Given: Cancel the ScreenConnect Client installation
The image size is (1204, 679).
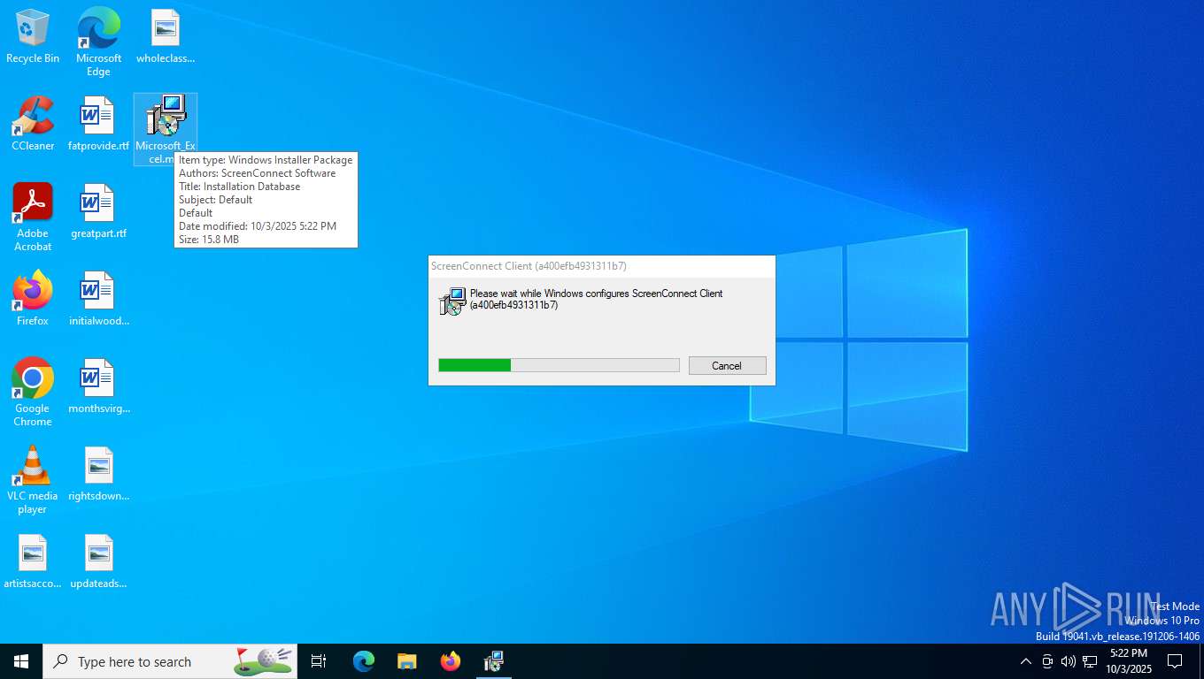Looking at the screenshot, I should point(727,366).
